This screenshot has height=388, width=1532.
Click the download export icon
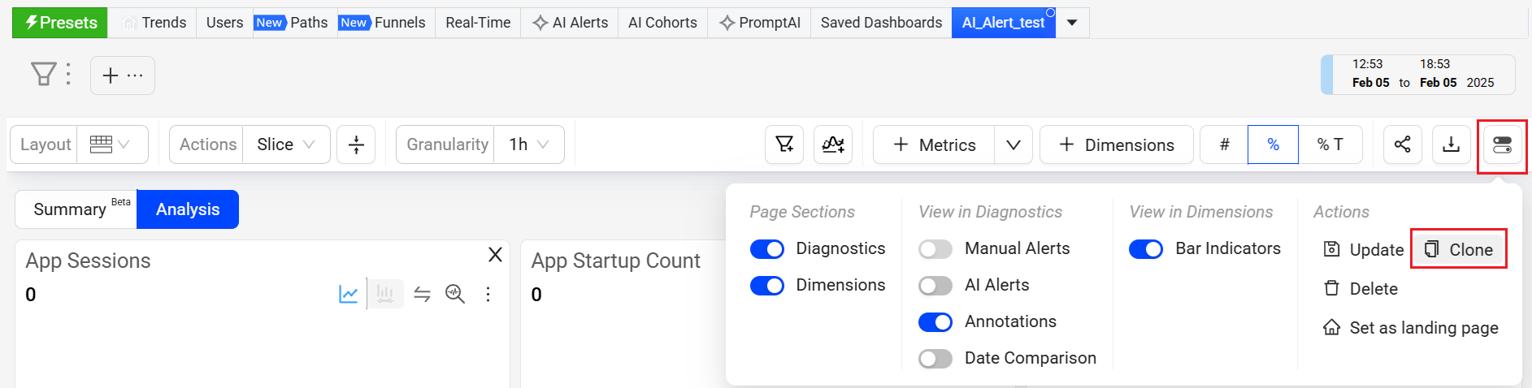tap(1451, 144)
